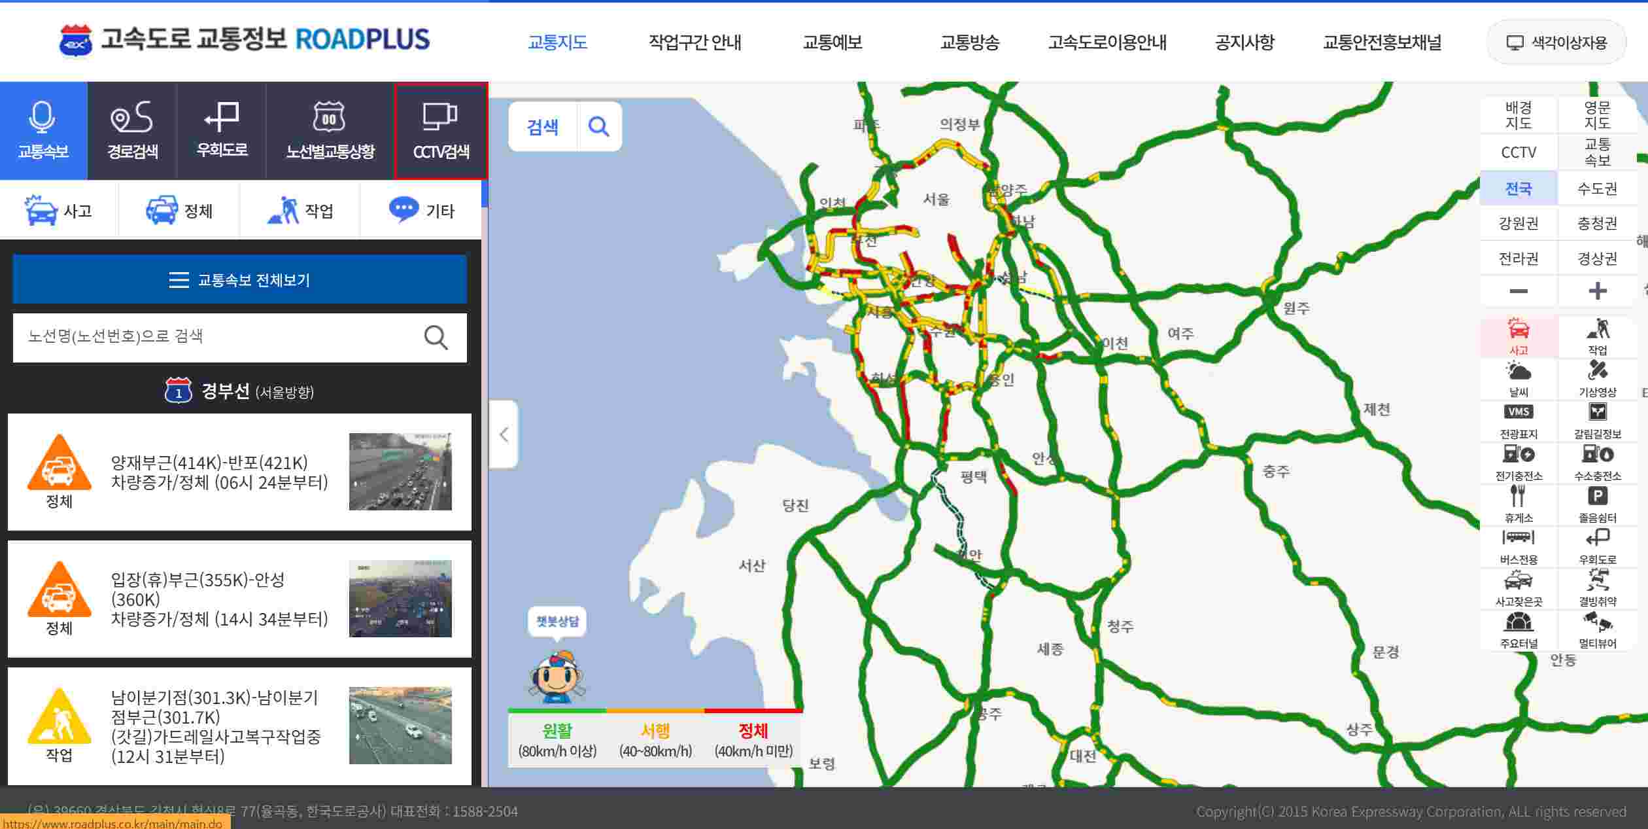Toggle the 날씨 weather map layer
This screenshot has width=1648, height=829.
pos(1518,378)
